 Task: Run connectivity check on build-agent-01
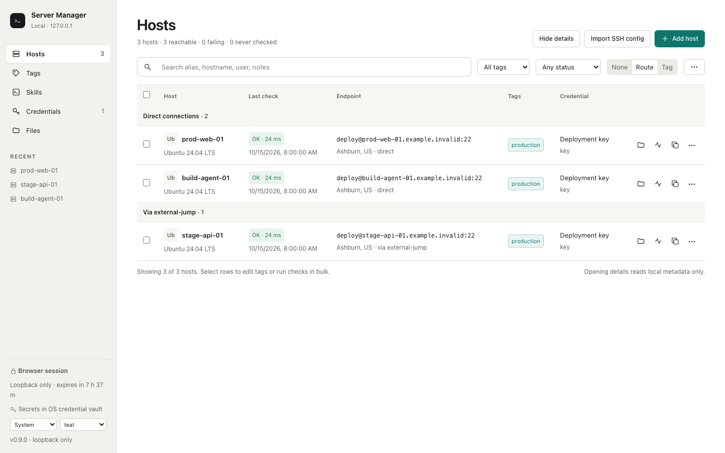pyautogui.click(x=658, y=184)
